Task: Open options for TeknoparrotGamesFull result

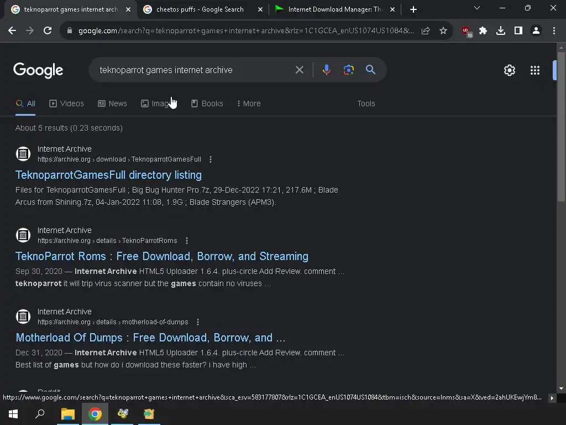Action: [x=211, y=159]
